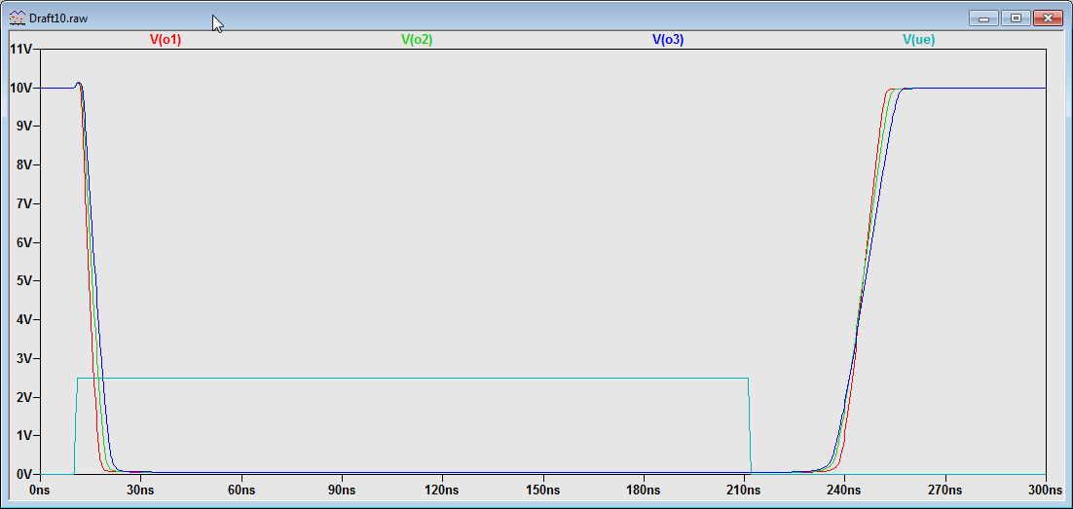Click the 120ns time axis label

point(442,491)
